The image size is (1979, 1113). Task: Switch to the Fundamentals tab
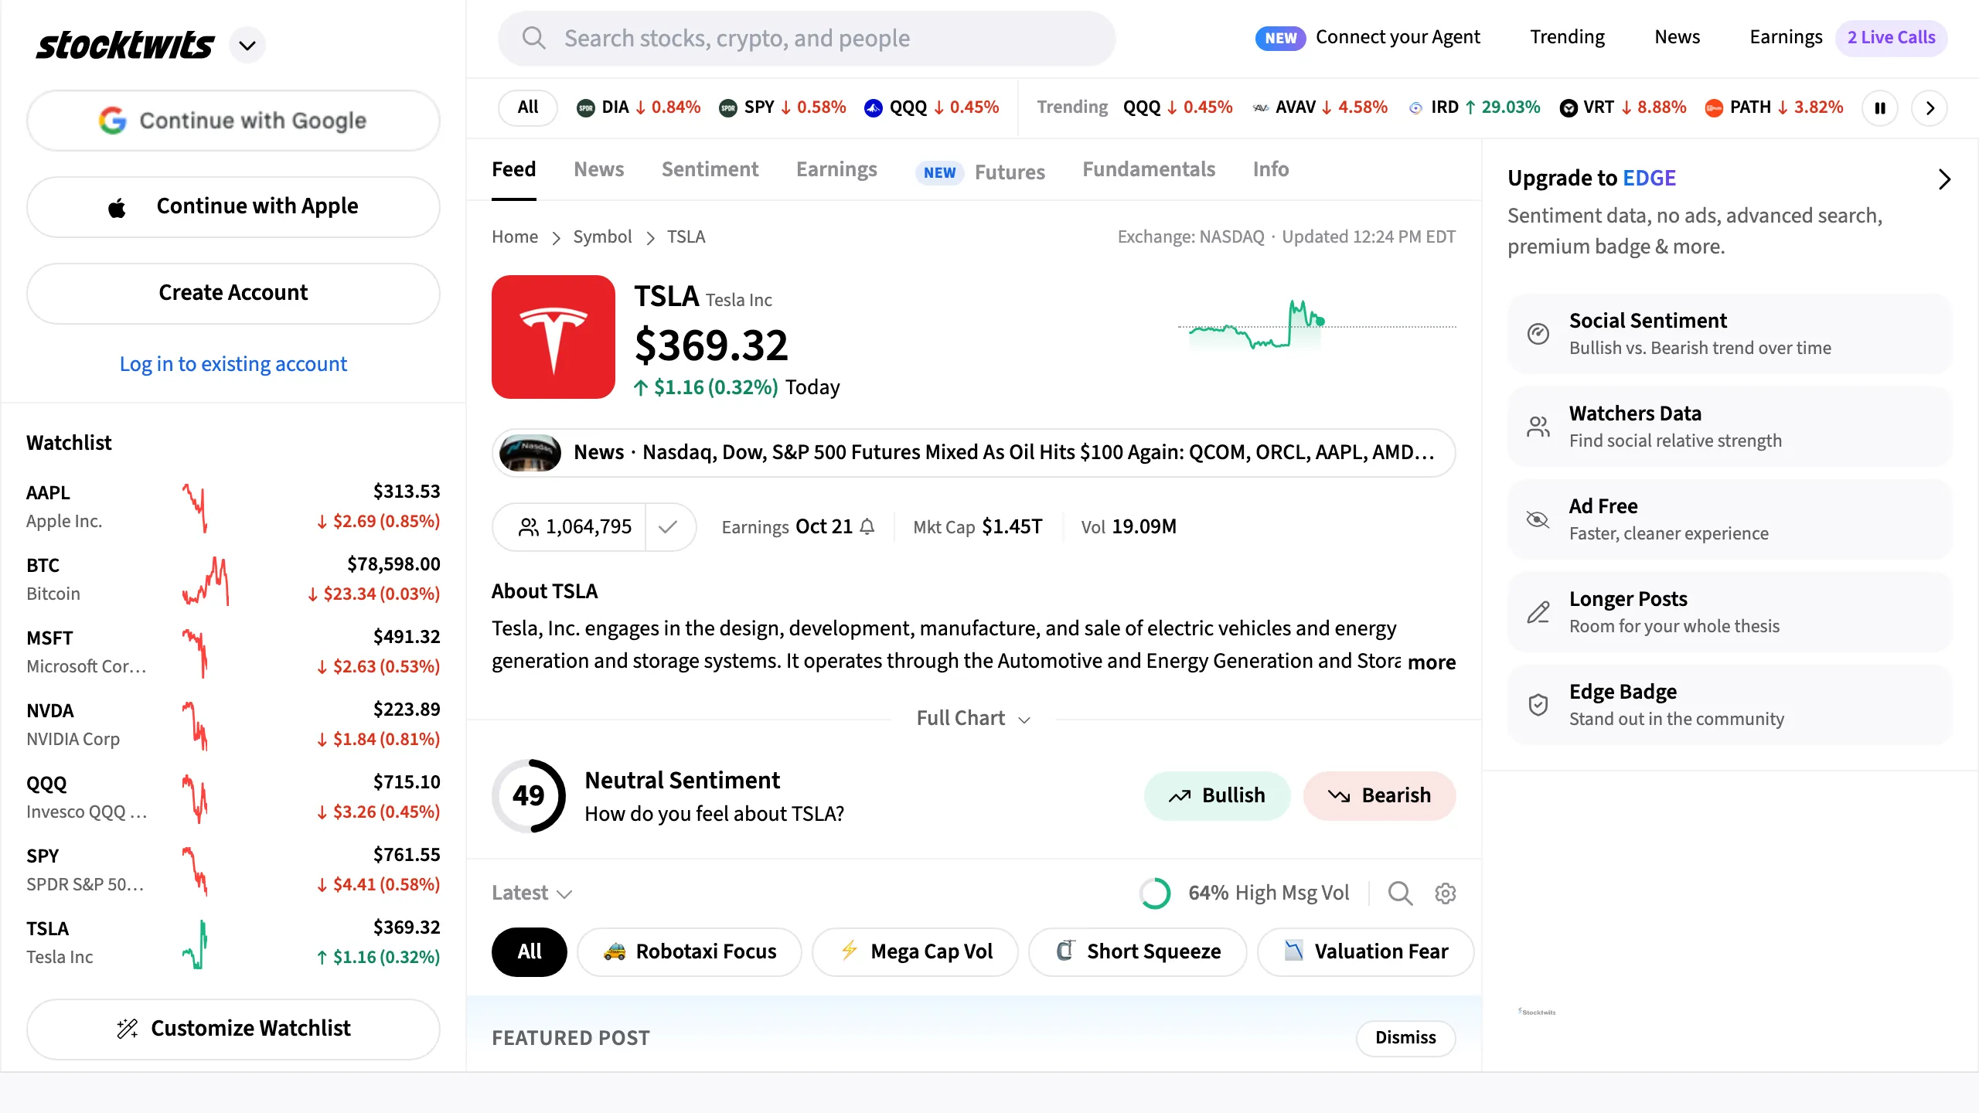pyautogui.click(x=1149, y=169)
